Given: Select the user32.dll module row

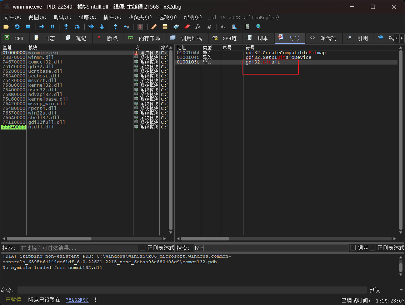Looking at the screenshot, I should 85,90.
